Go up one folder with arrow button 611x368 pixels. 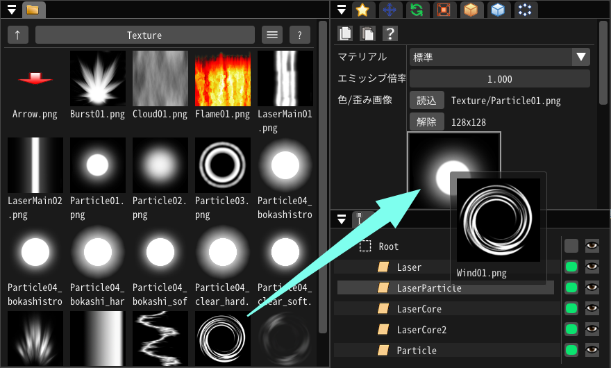click(x=17, y=35)
